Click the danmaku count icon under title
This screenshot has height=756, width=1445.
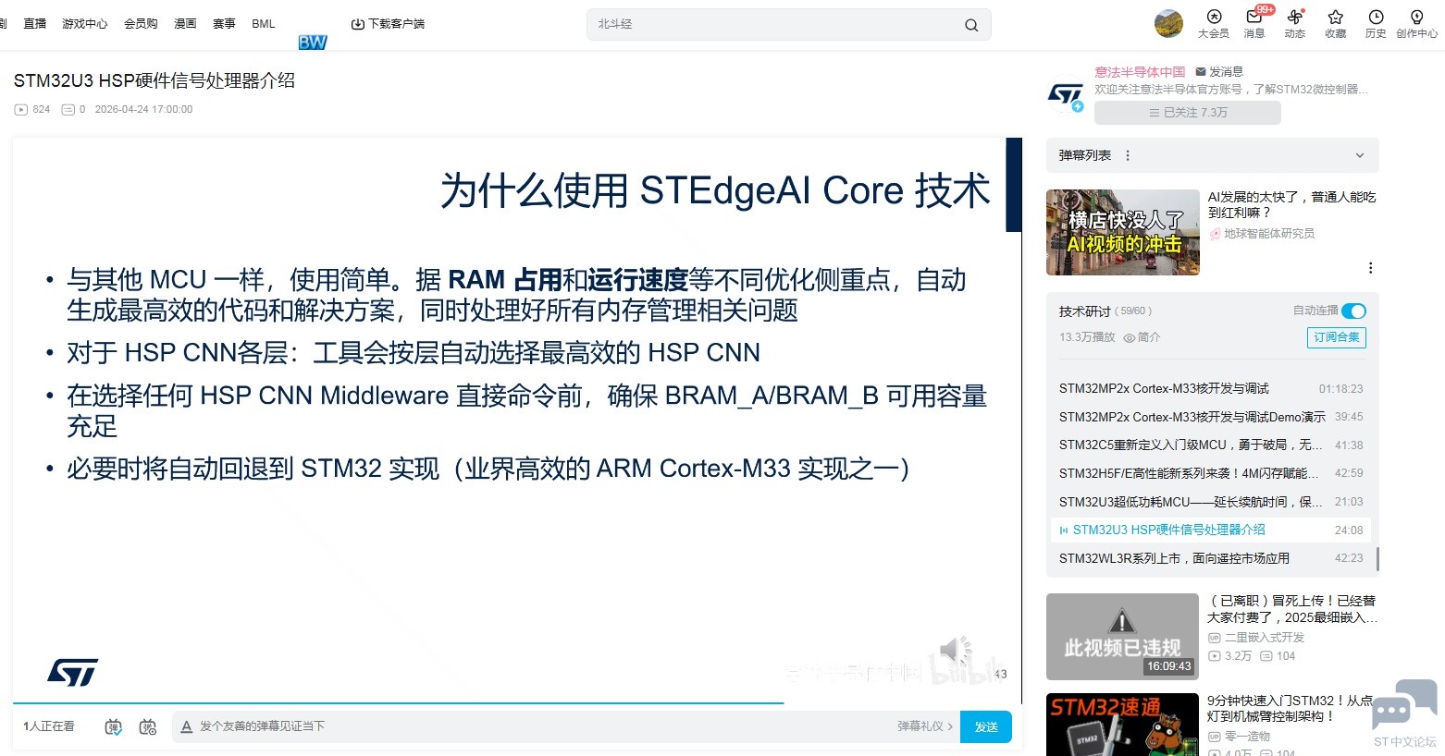point(68,109)
